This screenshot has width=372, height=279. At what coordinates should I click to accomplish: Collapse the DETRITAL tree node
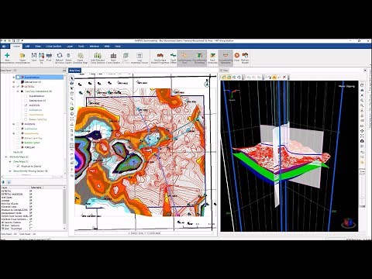click(x=14, y=87)
